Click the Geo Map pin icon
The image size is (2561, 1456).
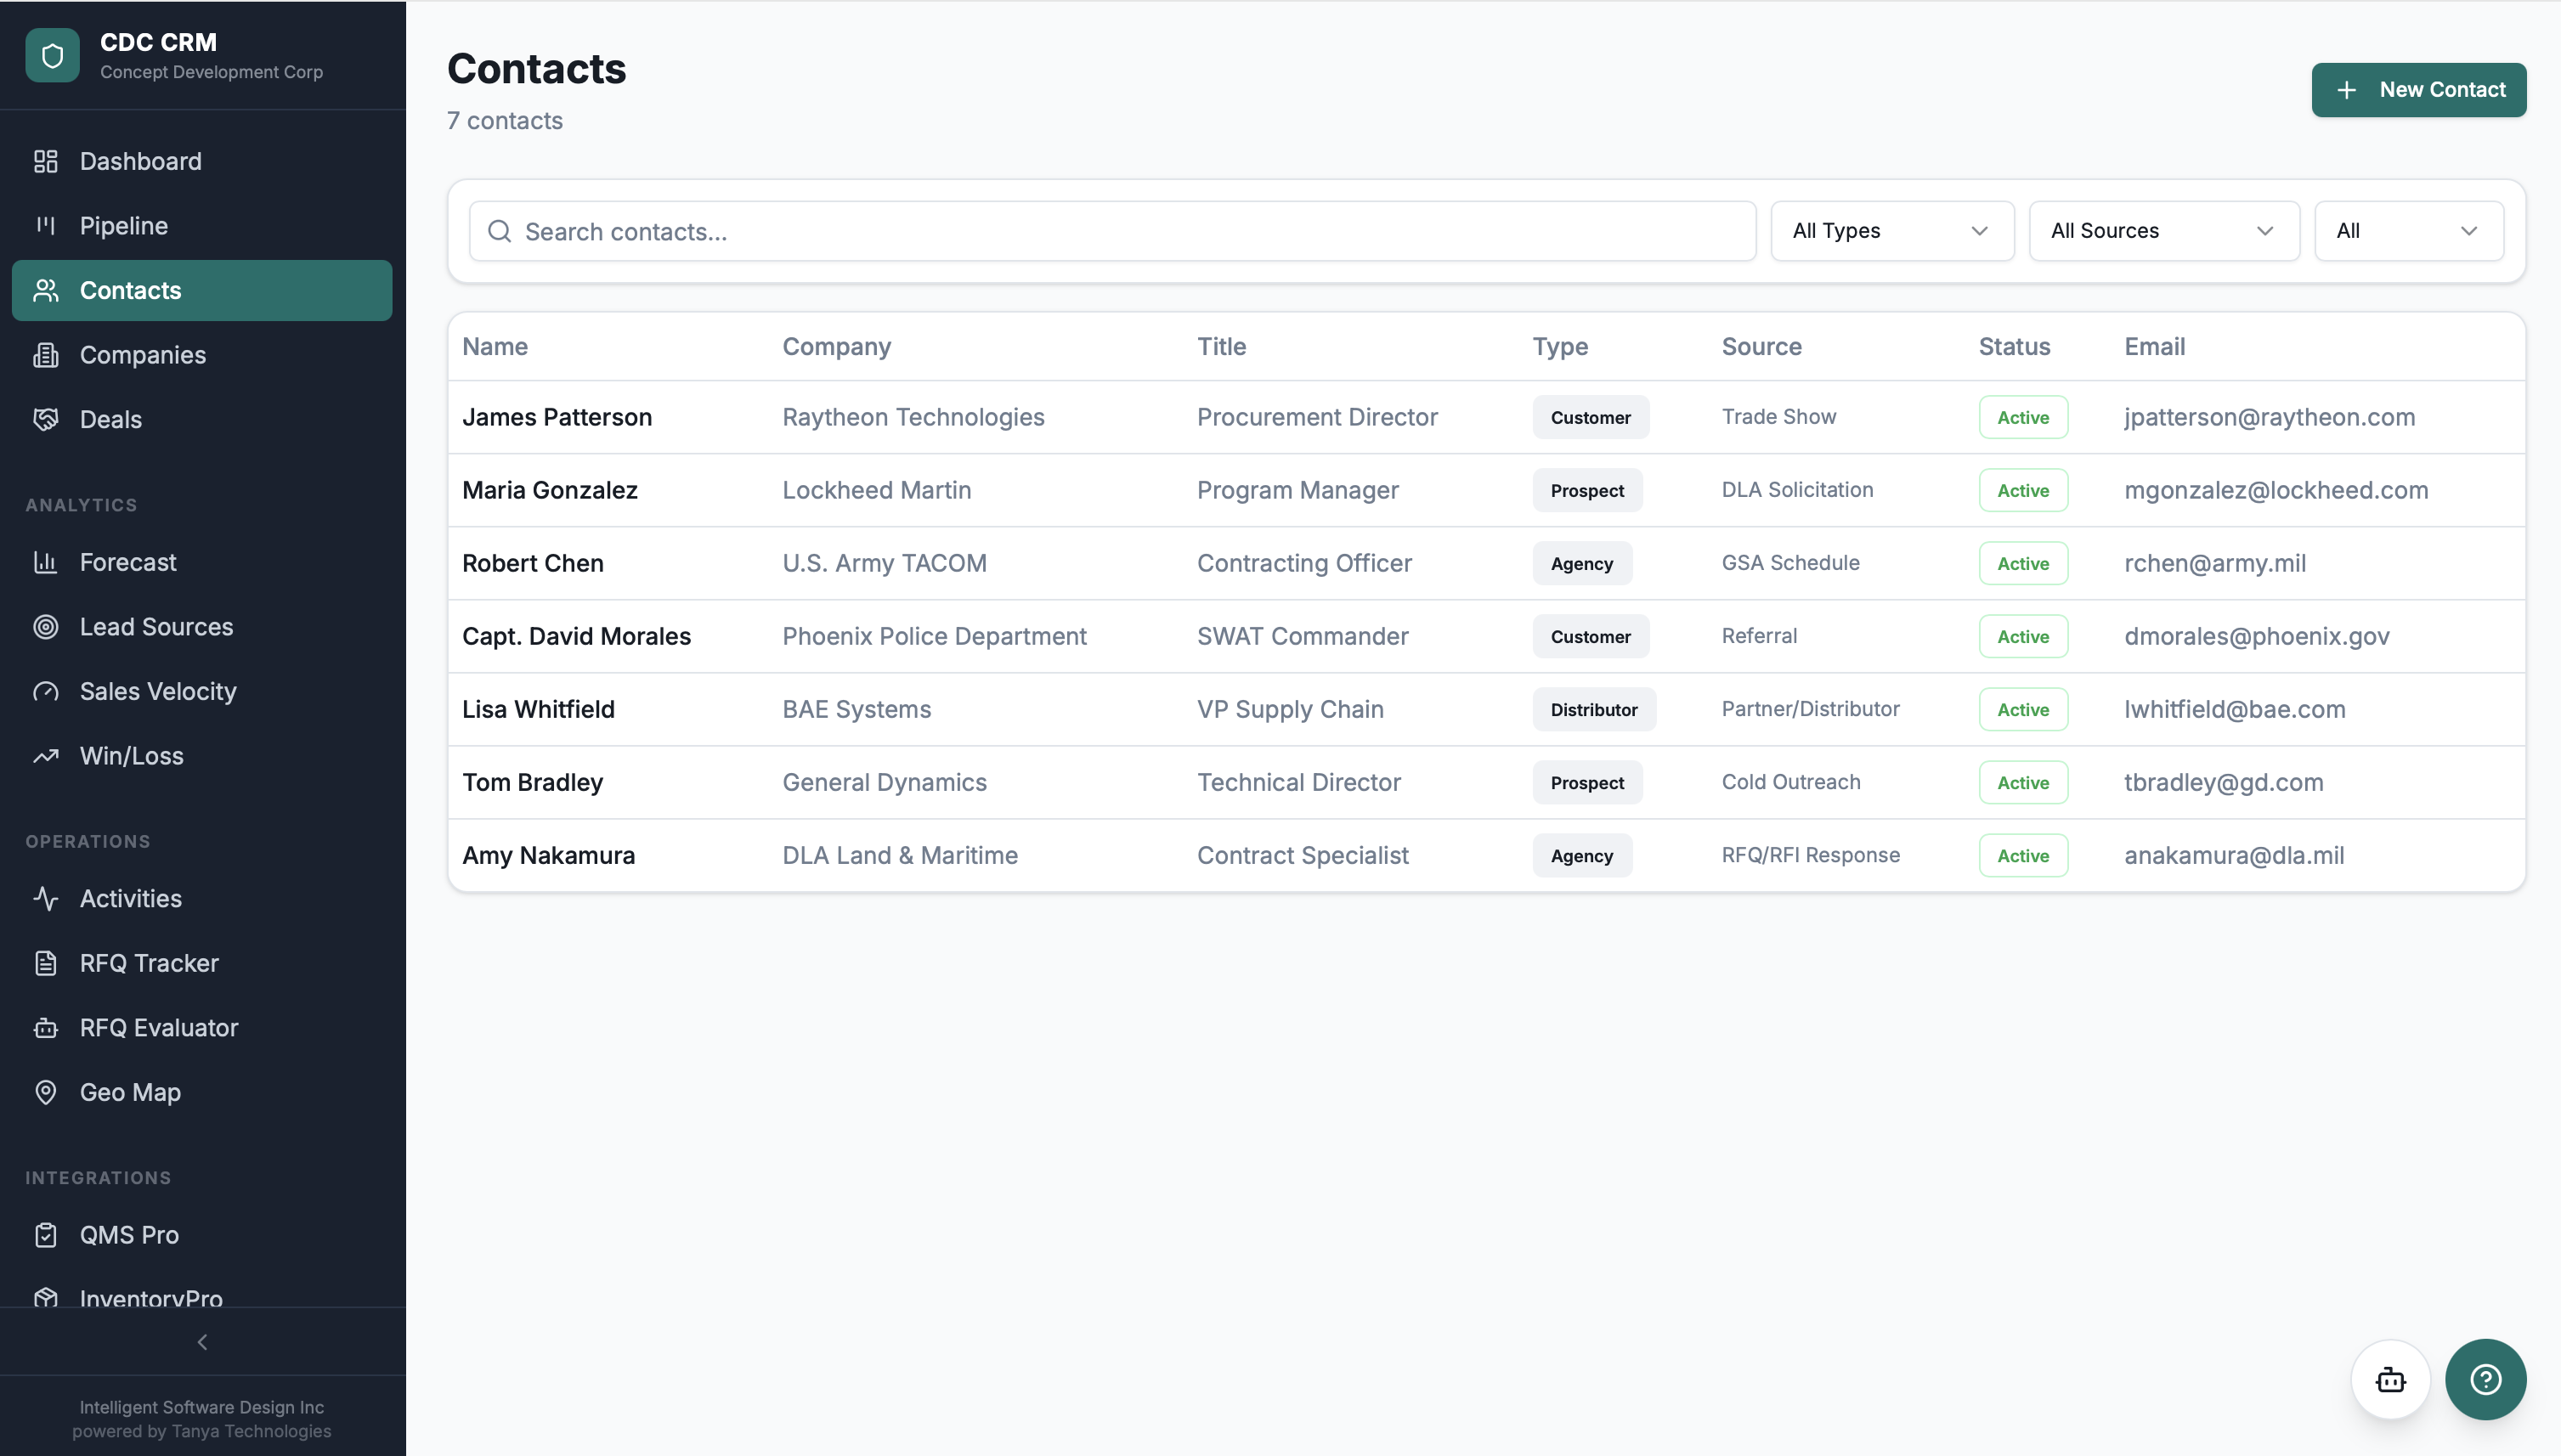46,1092
